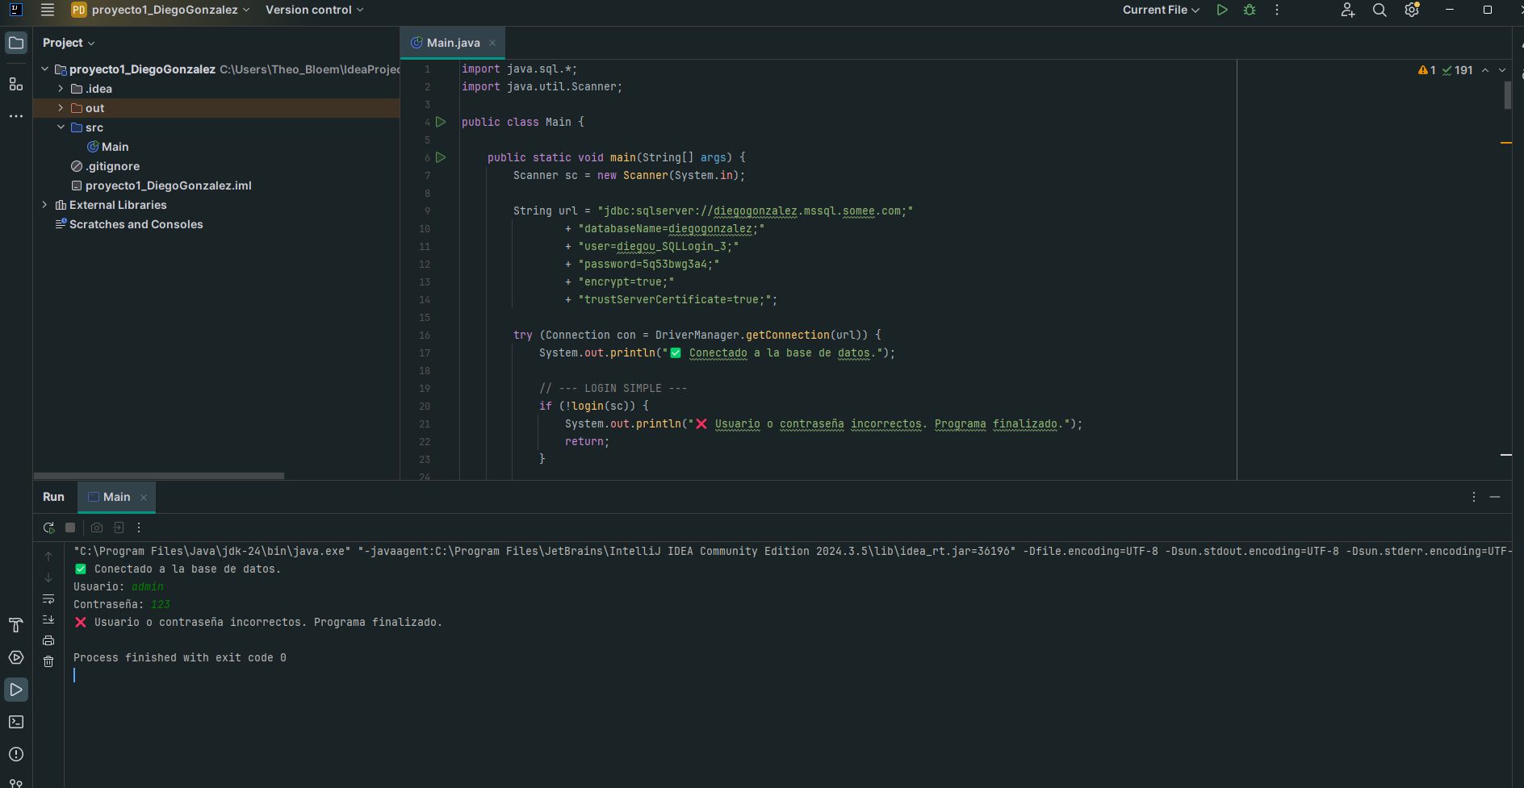Select the .gitignore file in project tree
This screenshot has height=788, width=1524.
pyautogui.click(x=112, y=166)
